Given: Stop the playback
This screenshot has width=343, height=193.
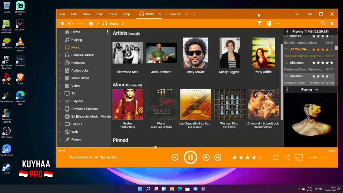Looking at the screenshot, I should 206,157.
